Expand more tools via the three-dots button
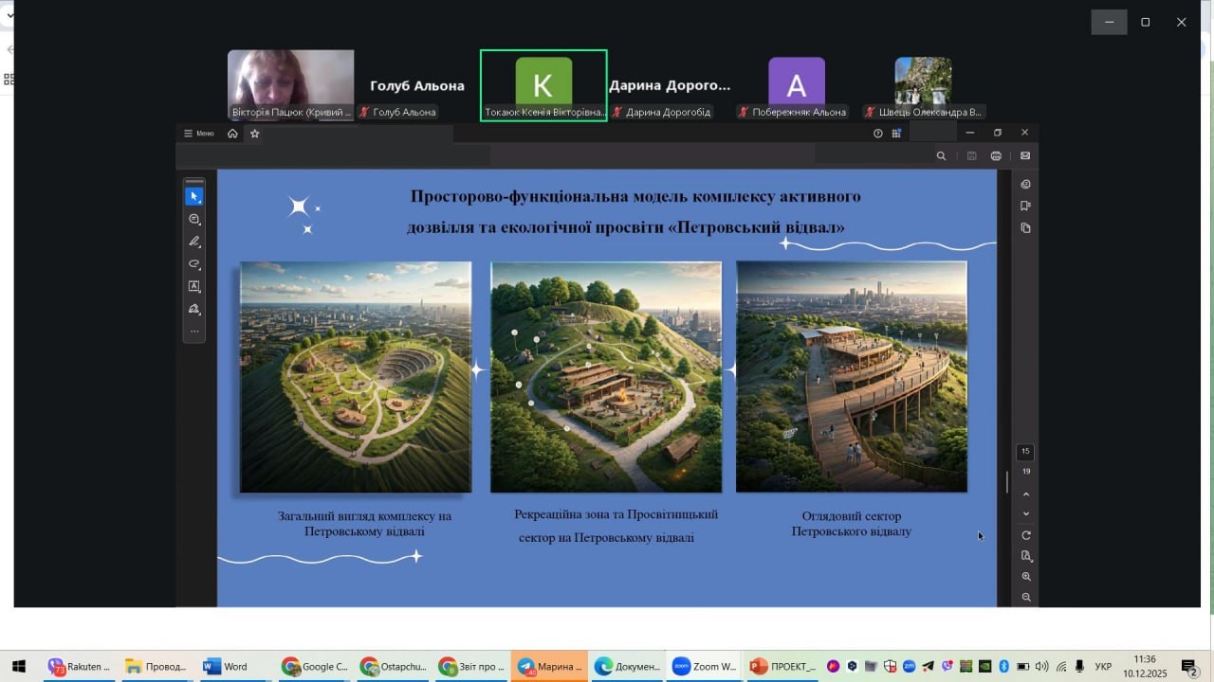 click(x=194, y=332)
